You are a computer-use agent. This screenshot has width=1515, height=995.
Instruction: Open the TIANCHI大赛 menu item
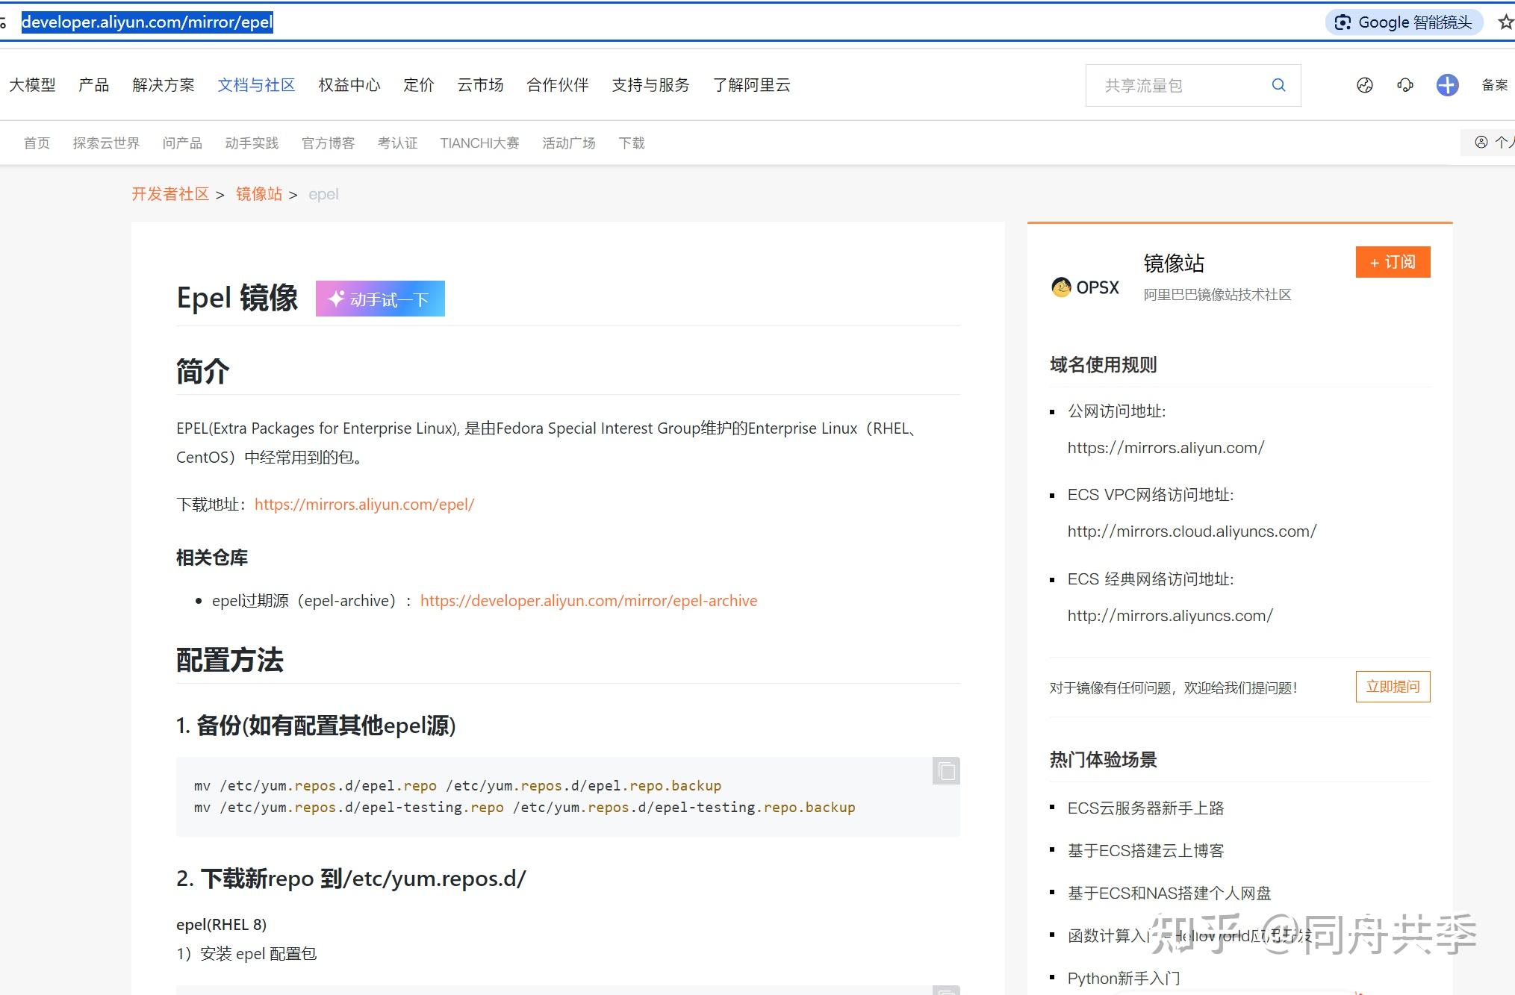tap(479, 143)
